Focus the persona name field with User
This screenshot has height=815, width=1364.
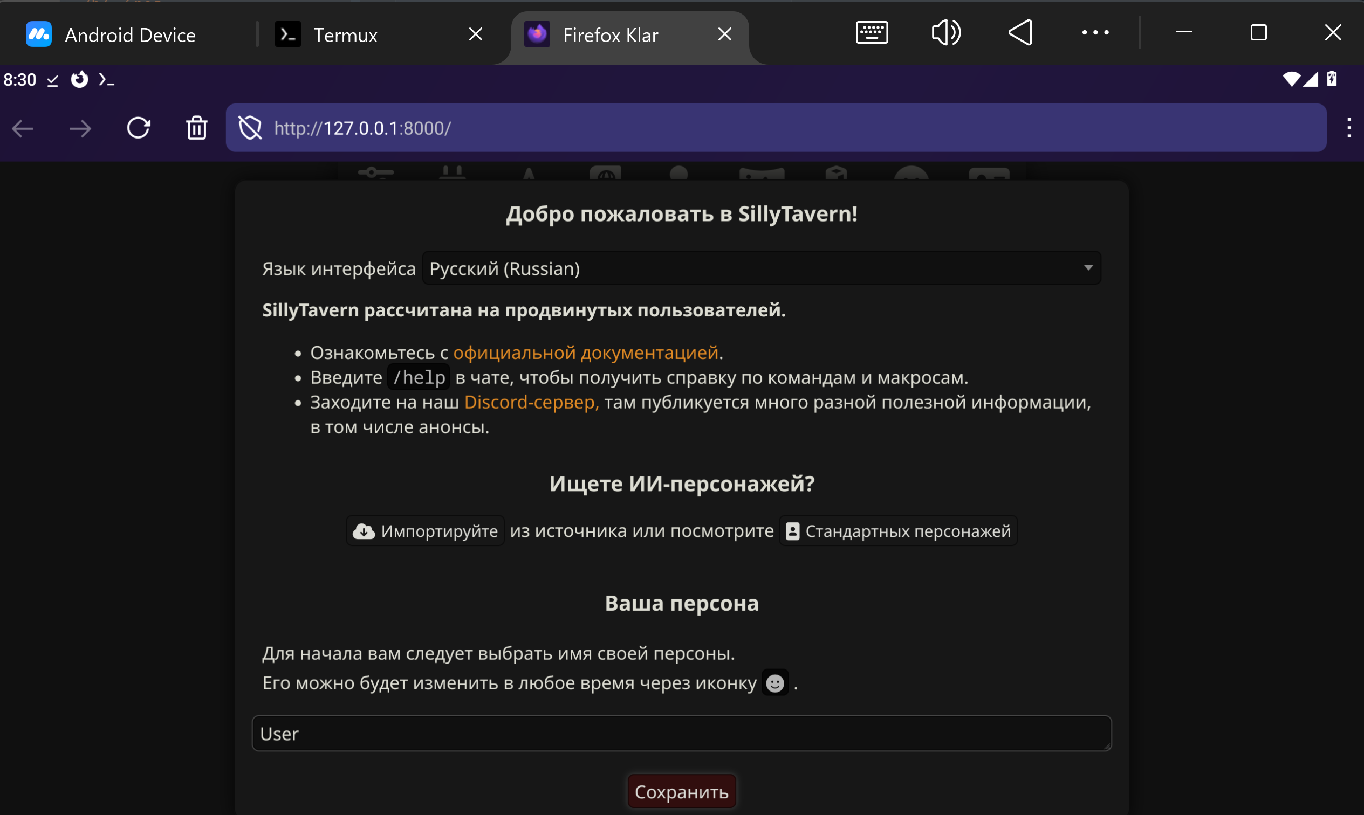681,734
